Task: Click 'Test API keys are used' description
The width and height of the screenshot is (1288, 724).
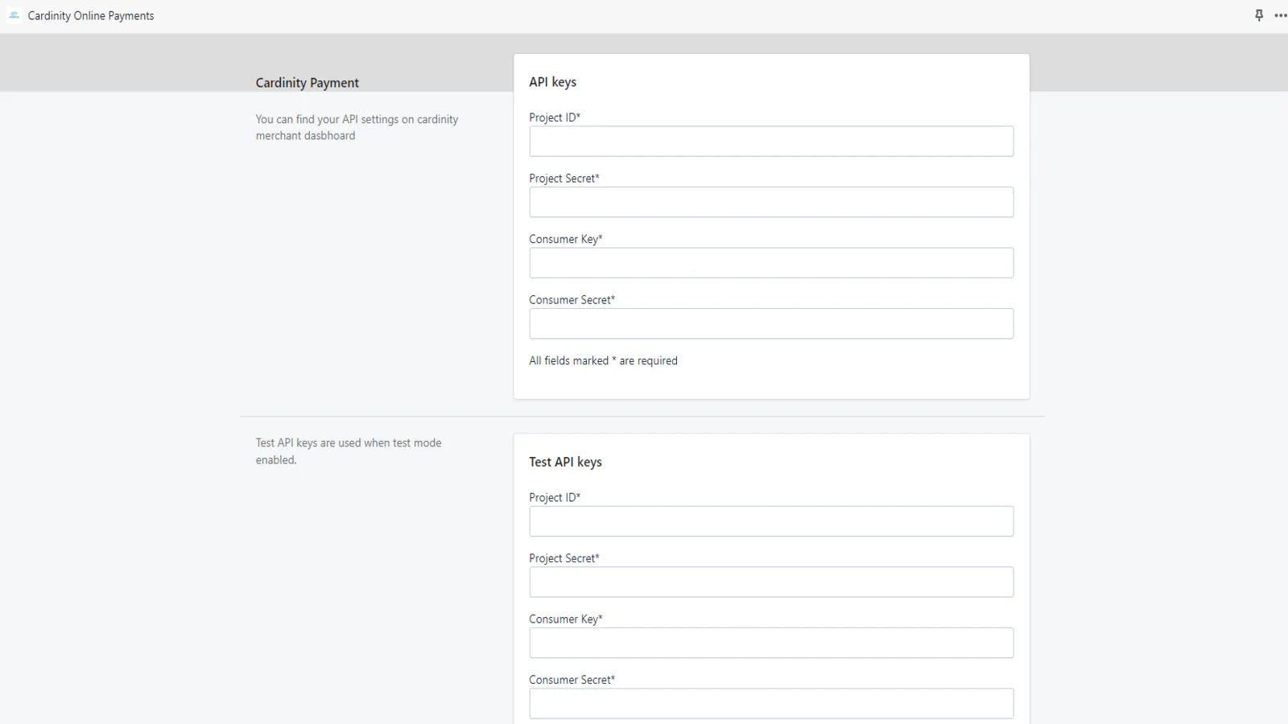Action: pos(349,451)
